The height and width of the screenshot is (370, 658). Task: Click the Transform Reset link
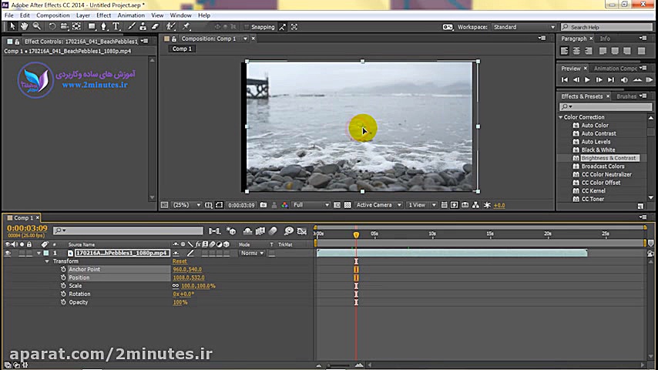(x=179, y=261)
